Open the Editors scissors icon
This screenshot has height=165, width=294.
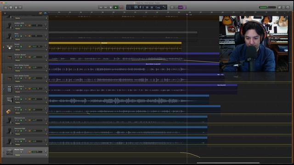(x=20, y=7)
